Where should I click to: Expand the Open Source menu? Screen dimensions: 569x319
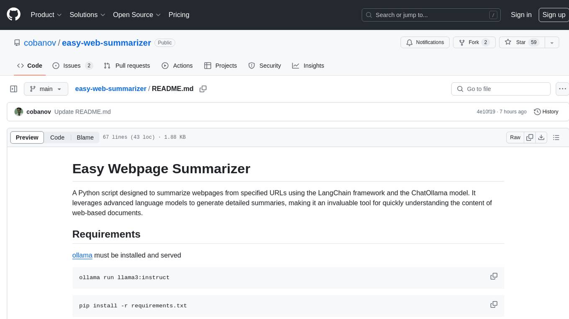[x=137, y=15]
